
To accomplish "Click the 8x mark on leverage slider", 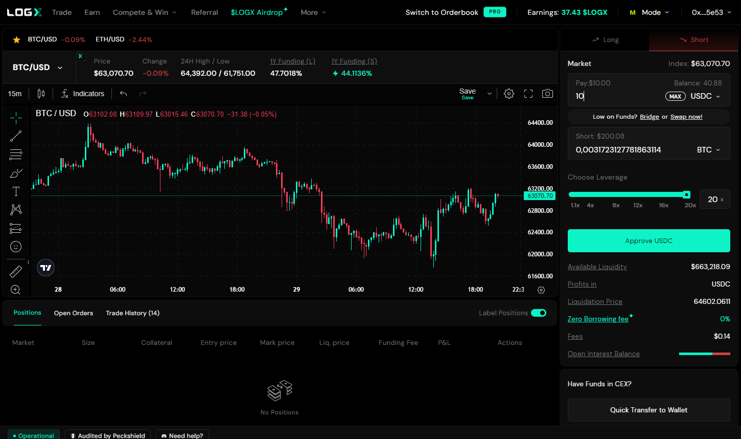I will (x=616, y=205).
